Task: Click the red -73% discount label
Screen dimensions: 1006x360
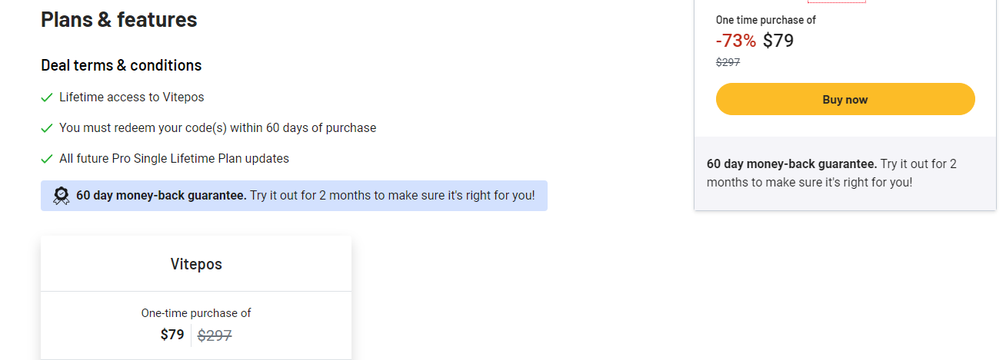Action: 735,41
